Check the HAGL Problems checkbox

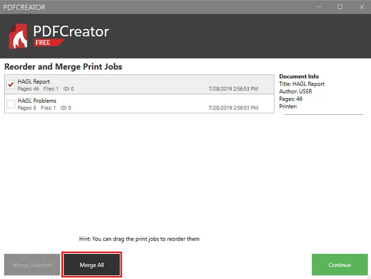coord(10,104)
